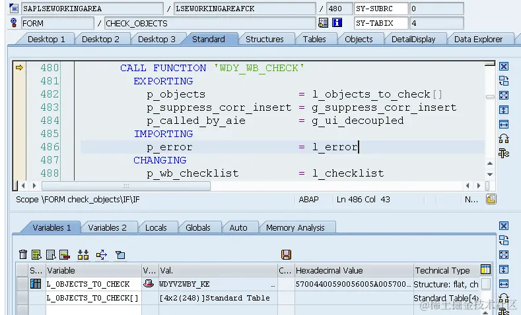This screenshot has height=315, width=521.
Task: Click the Technical Type column header
Action: (x=446, y=270)
